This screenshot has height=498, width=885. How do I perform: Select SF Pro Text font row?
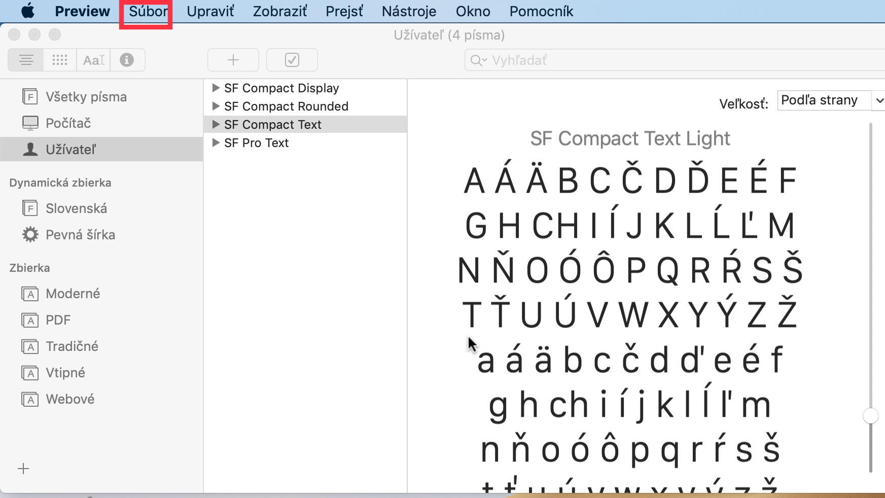click(305, 143)
